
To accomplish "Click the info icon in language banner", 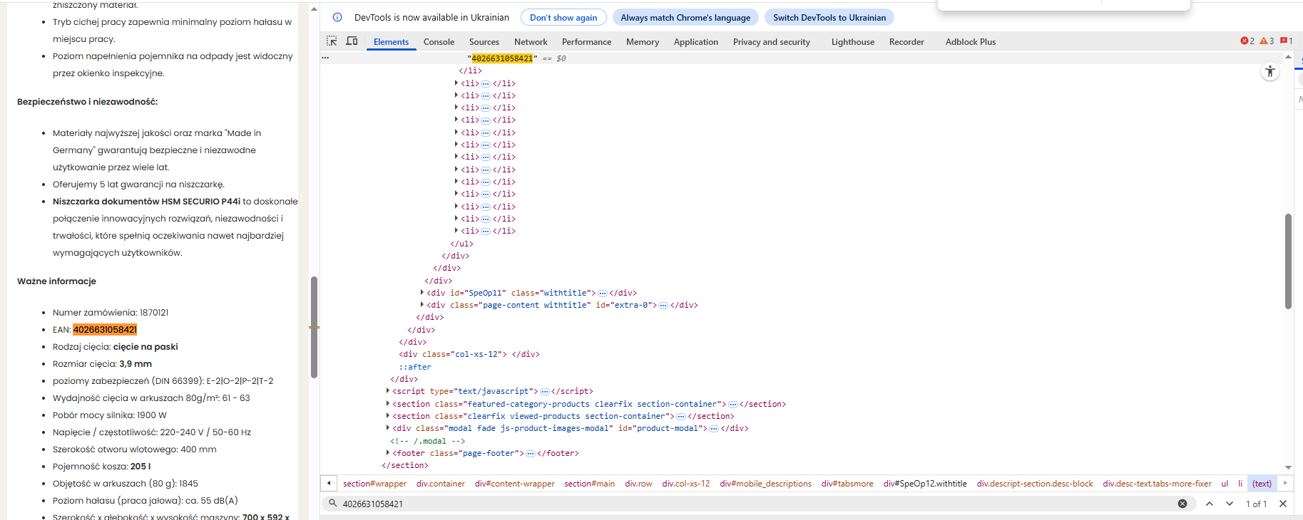I will tap(337, 17).
